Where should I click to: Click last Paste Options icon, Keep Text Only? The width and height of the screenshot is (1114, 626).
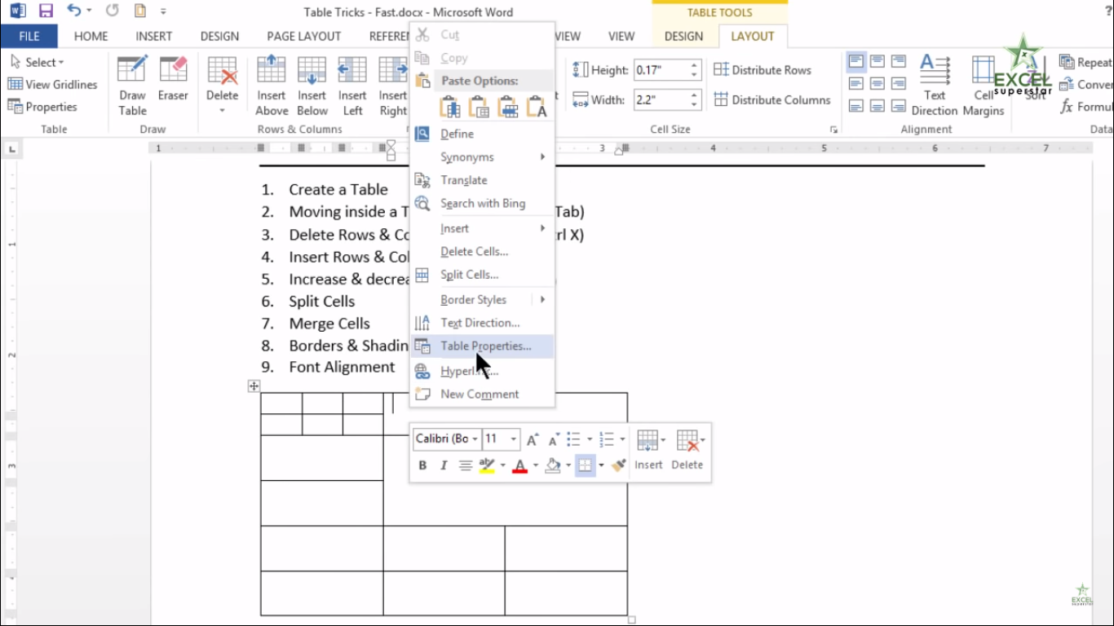pos(537,107)
